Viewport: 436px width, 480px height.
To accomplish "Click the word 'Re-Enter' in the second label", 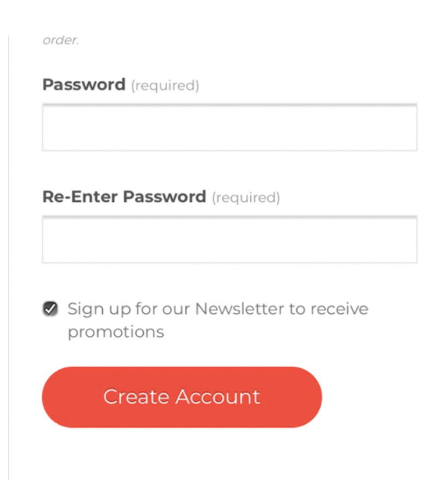I will pos(80,196).
